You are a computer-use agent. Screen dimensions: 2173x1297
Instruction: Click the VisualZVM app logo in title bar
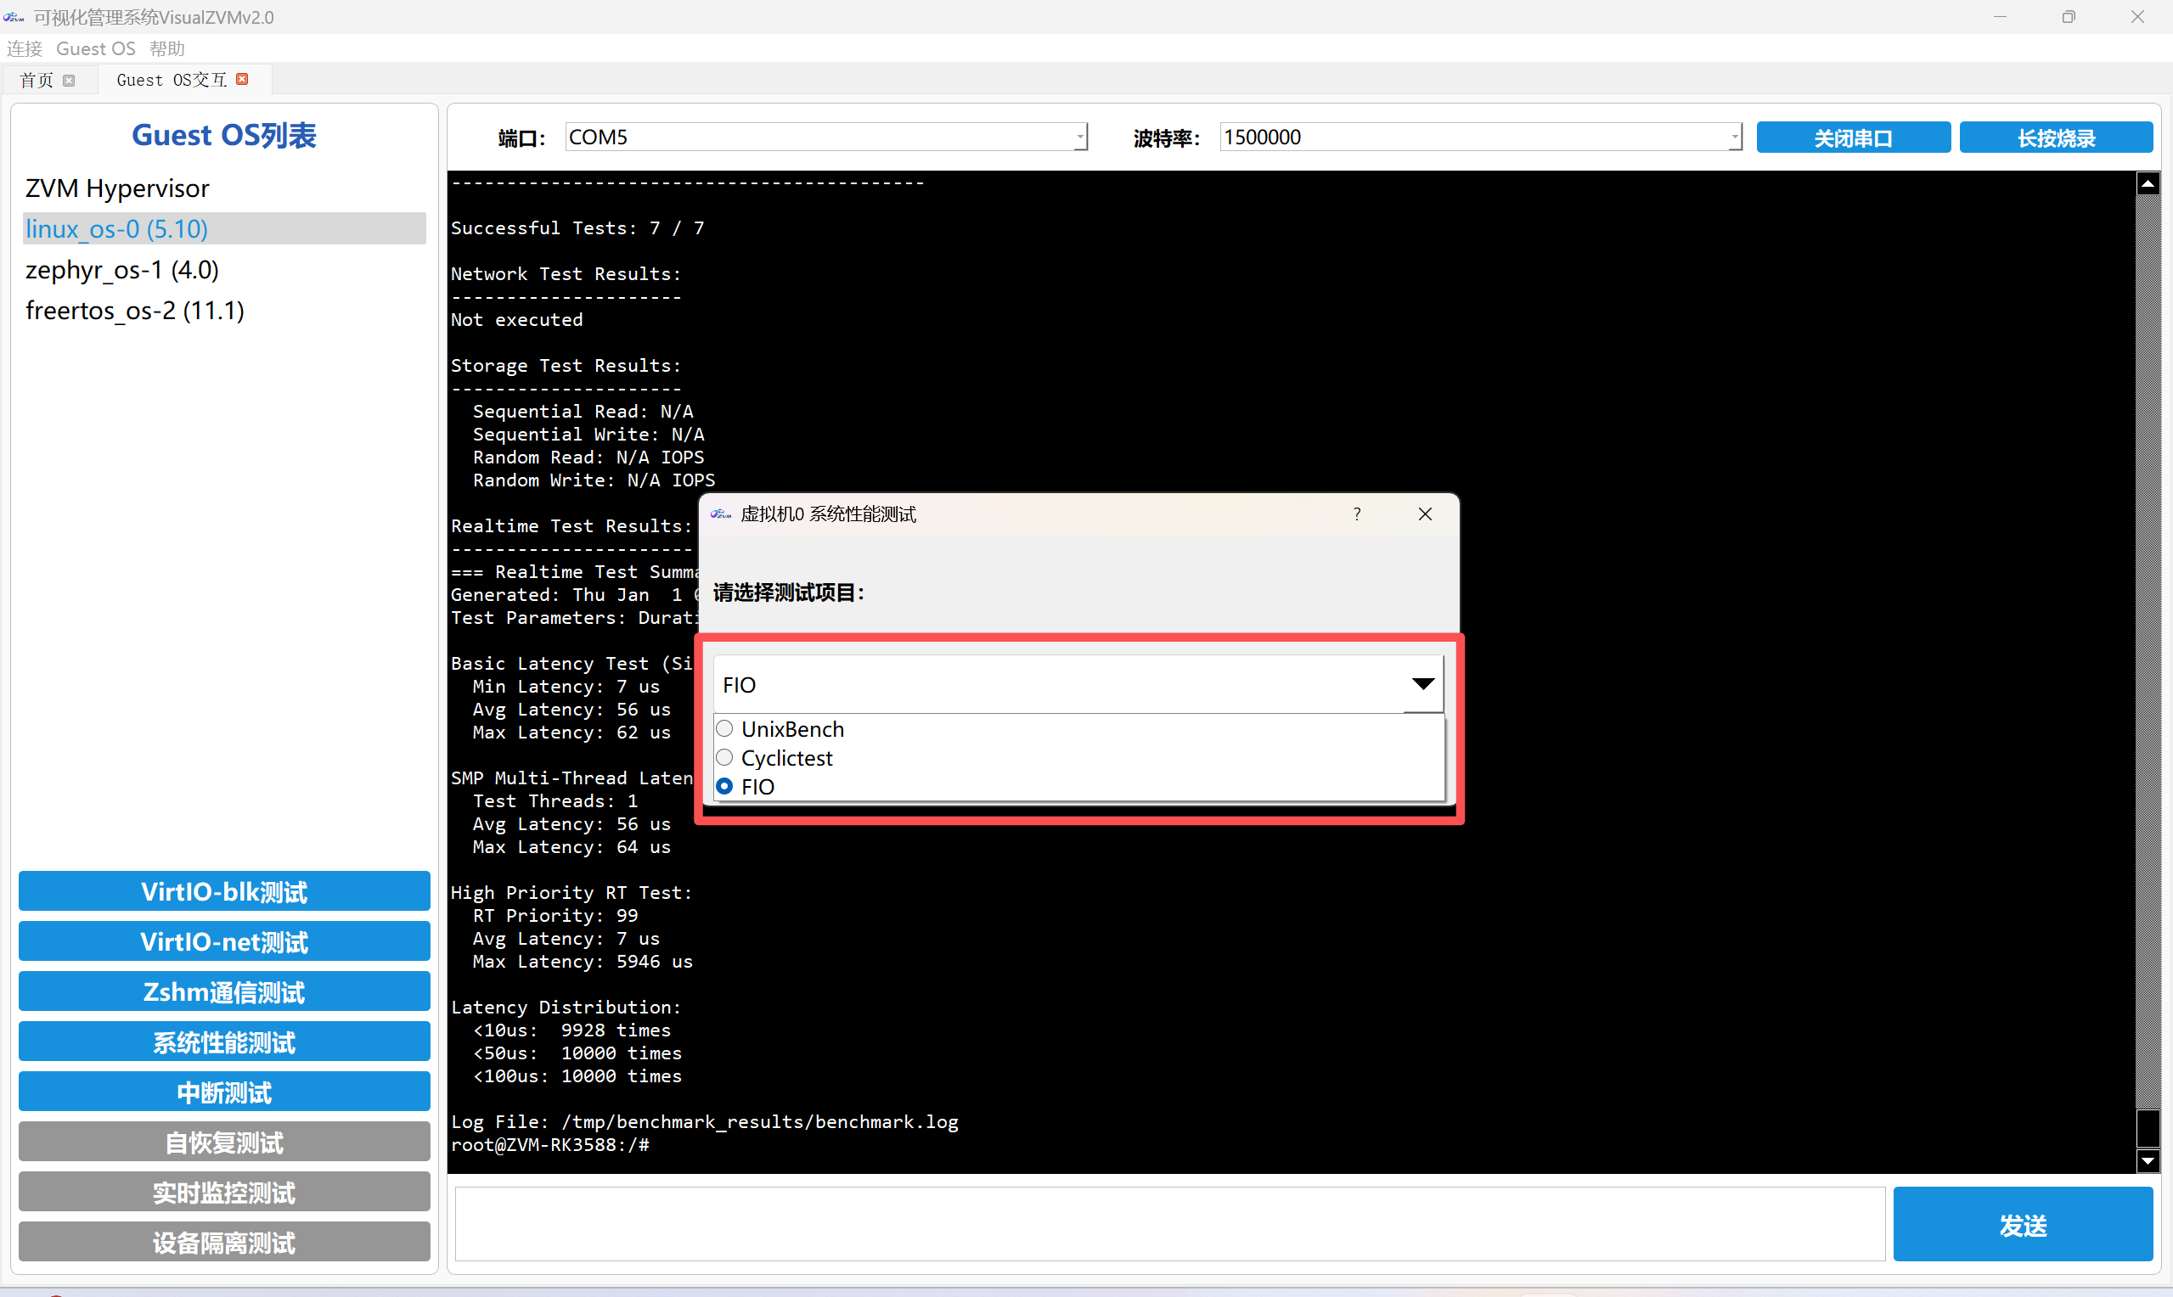pos(14,17)
